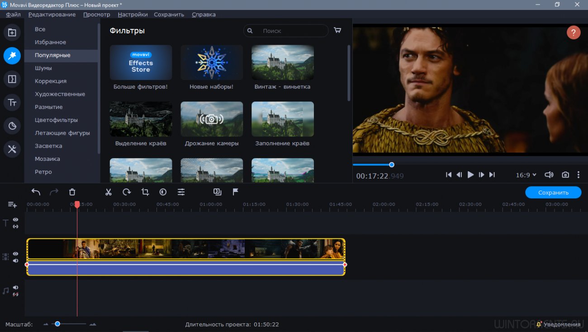Click the red timeline playhead marker
The width and height of the screenshot is (588, 332).
77,205
